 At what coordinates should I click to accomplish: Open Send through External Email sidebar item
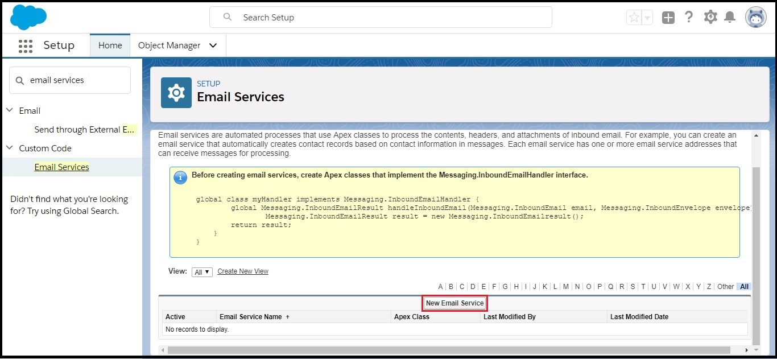[x=85, y=129]
